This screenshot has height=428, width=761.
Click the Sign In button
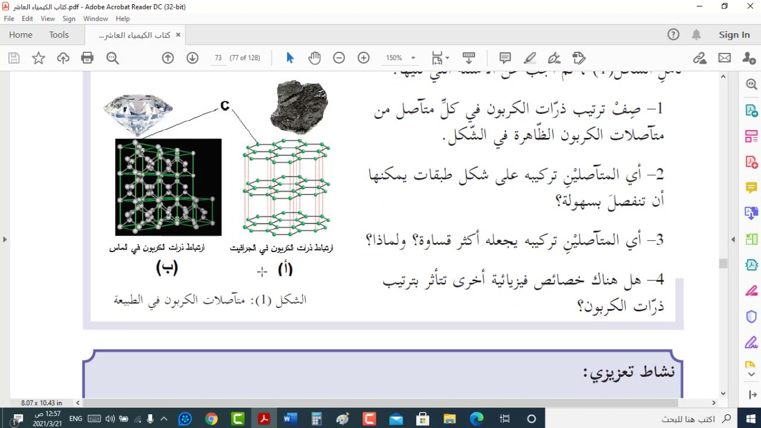click(734, 34)
